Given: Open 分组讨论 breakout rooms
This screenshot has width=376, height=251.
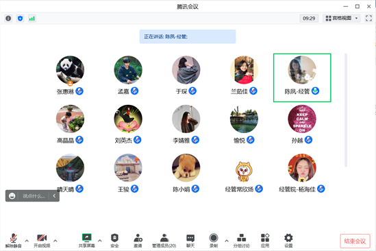Looking at the screenshot, I should (242, 240).
